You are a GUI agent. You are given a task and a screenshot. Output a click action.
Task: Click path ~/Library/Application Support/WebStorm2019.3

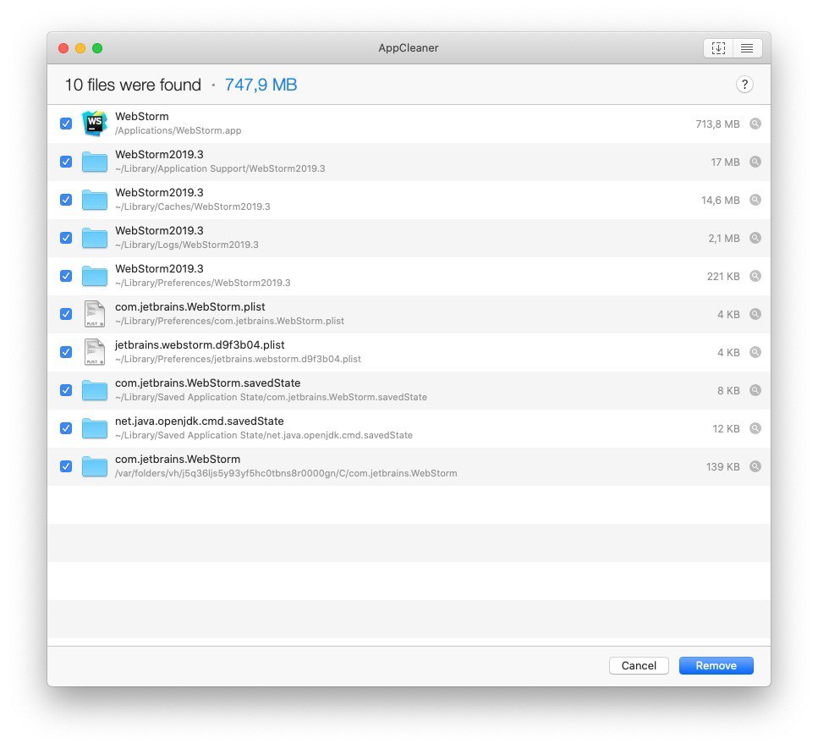click(220, 168)
